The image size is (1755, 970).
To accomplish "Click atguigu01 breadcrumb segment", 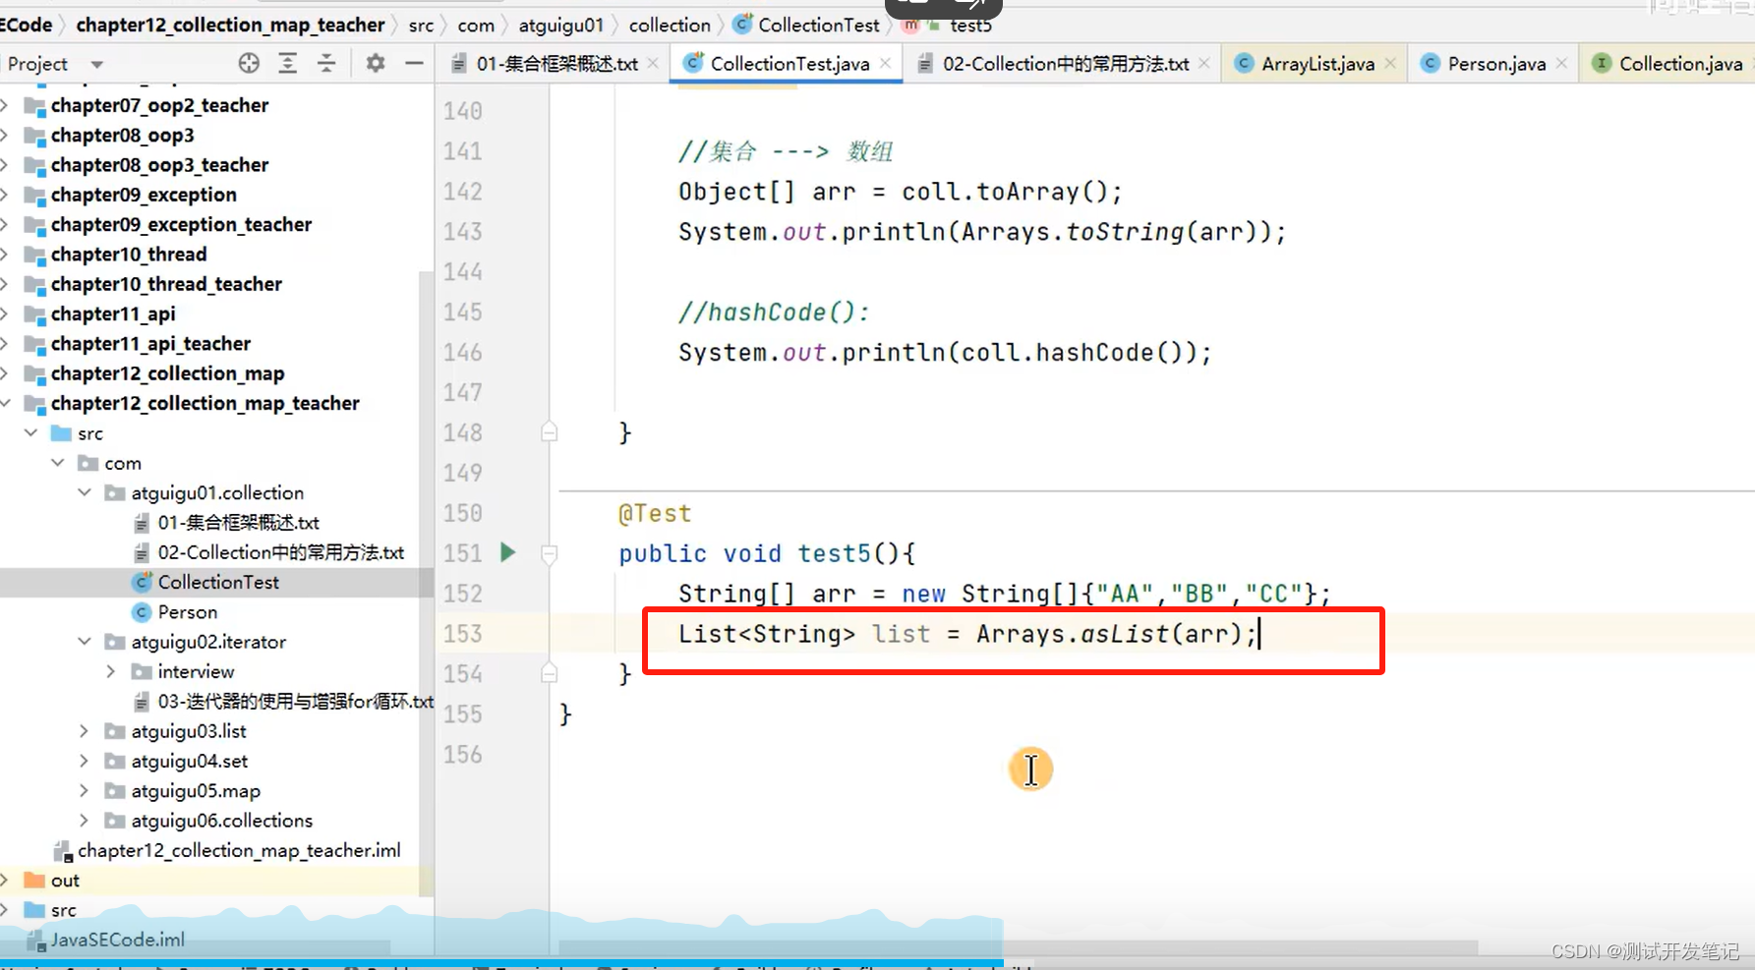I will [560, 25].
